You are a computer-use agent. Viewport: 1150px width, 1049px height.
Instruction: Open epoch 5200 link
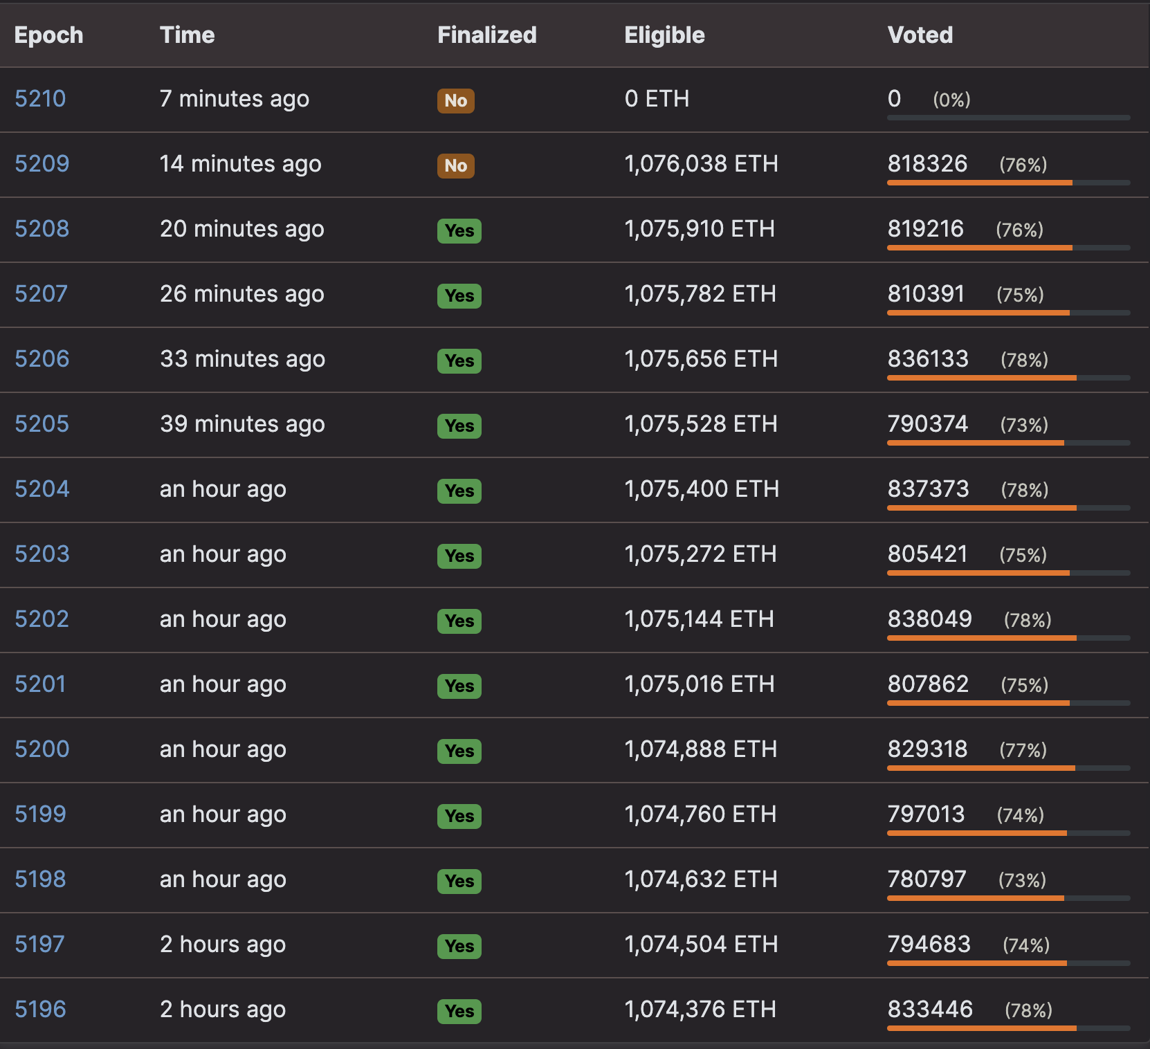click(42, 749)
